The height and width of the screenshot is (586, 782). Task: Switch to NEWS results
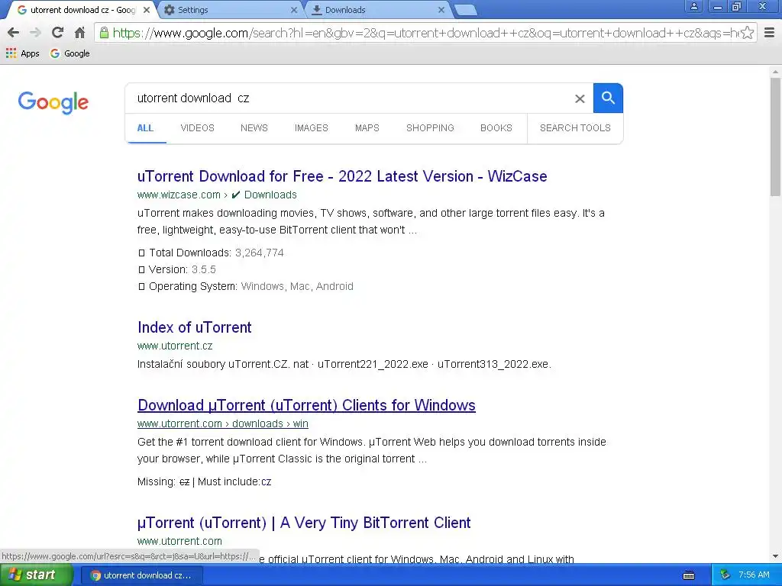(254, 128)
